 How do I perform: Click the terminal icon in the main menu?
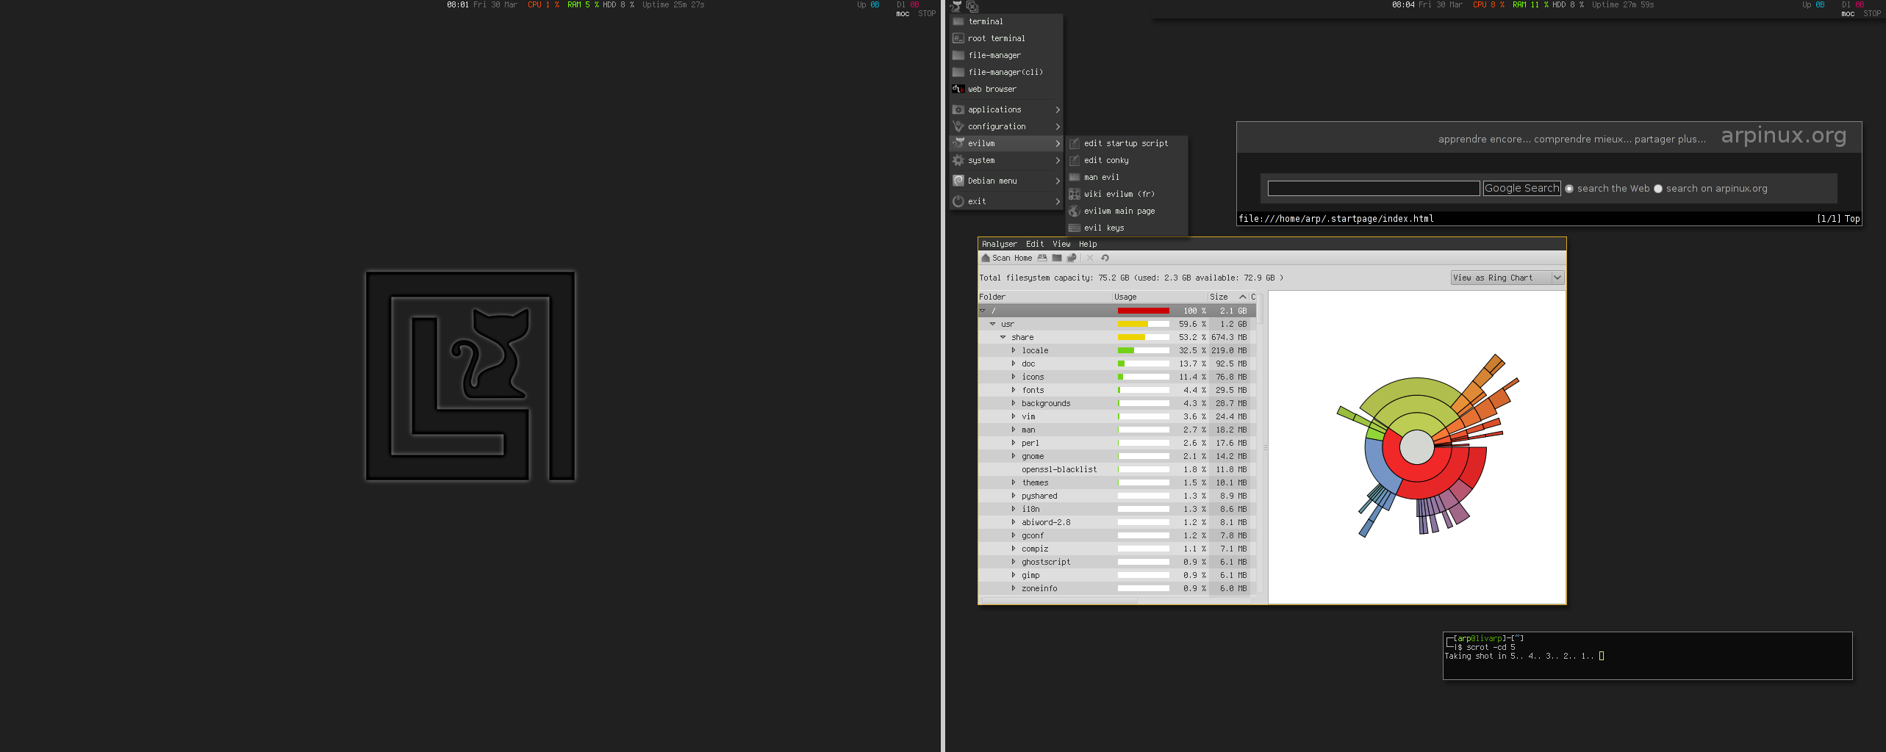click(x=958, y=21)
